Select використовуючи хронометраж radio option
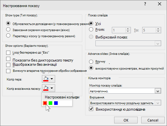 (x=91, y=68)
